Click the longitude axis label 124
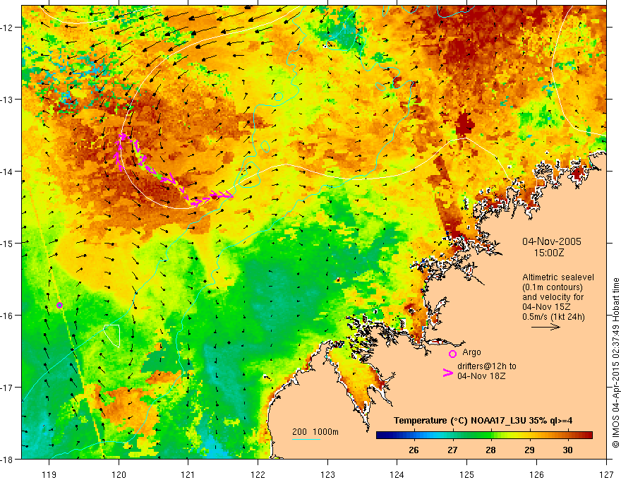621x480 pixels. pos(397,474)
